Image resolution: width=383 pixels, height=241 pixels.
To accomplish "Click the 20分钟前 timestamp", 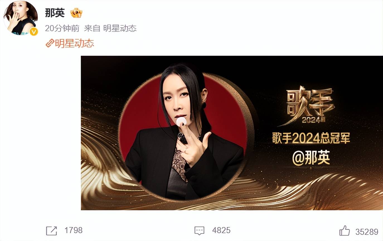I will click(62, 28).
